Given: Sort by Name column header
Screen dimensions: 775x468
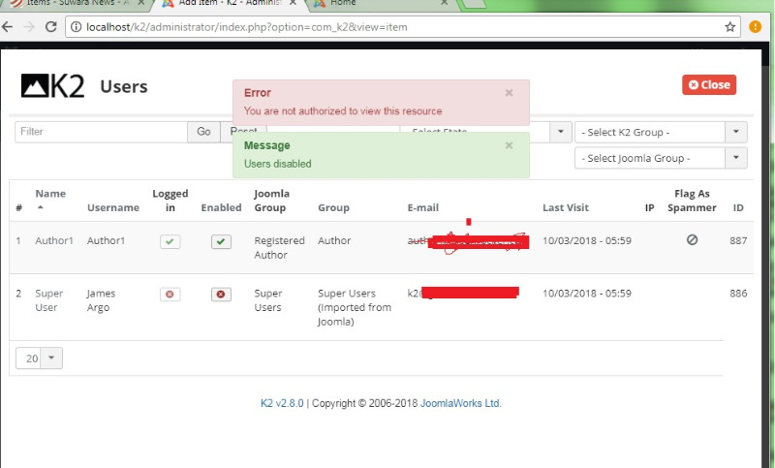Looking at the screenshot, I should point(50,194).
